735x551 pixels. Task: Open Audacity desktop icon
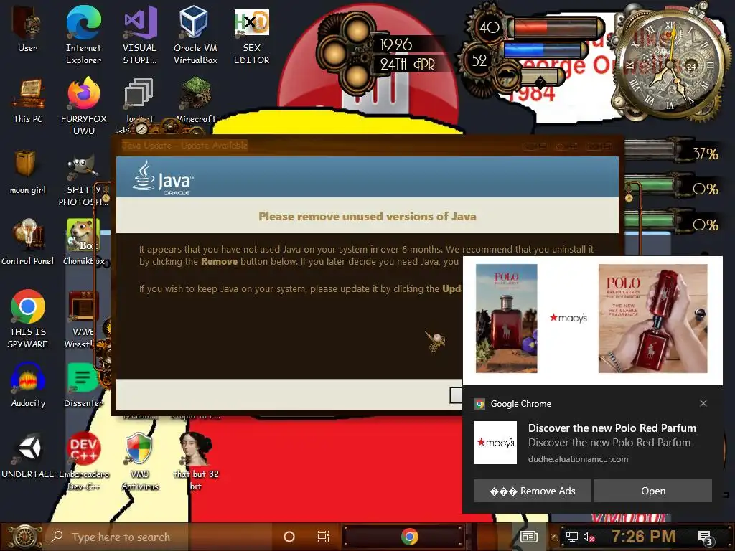tap(28, 385)
